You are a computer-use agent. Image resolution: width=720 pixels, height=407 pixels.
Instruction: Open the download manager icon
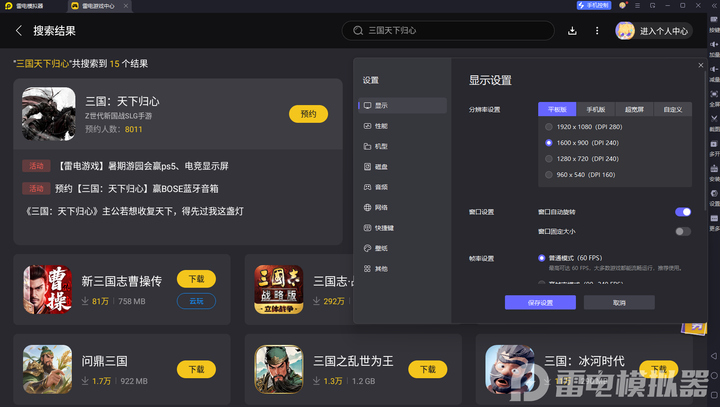pos(572,31)
